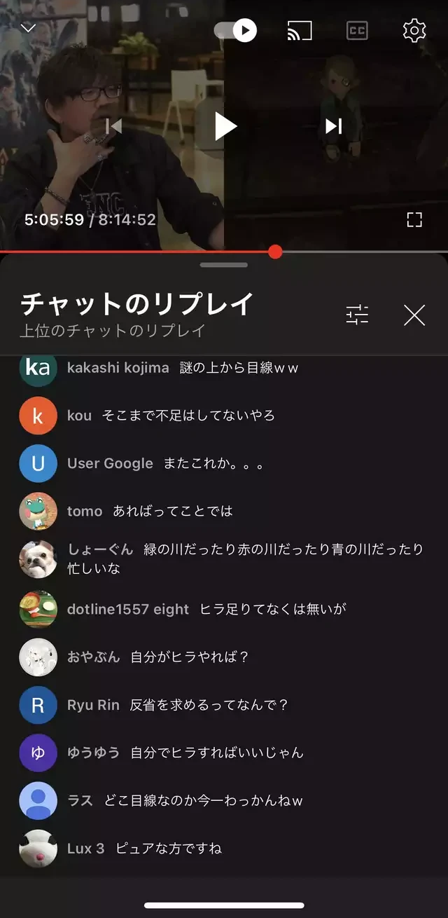Open chat replay filter options

tap(357, 315)
